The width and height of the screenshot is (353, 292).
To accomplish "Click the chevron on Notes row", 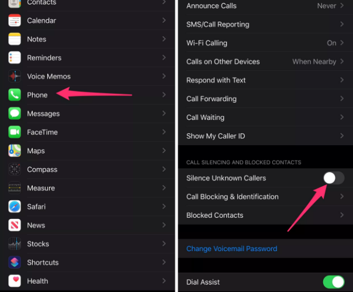I will click(164, 39).
